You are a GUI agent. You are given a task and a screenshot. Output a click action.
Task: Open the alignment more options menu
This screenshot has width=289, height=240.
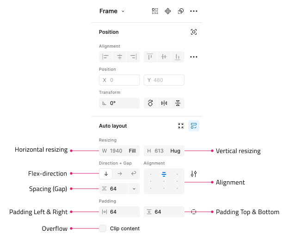pyautogui.click(x=194, y=57)
